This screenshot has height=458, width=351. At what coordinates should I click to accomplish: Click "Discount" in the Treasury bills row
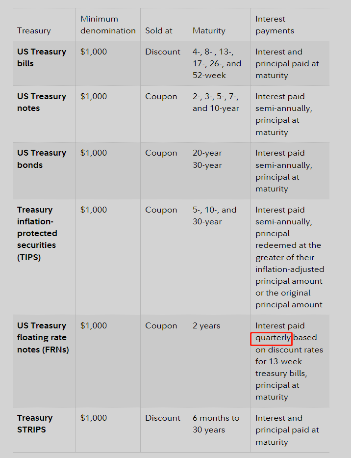click(163, 52)
